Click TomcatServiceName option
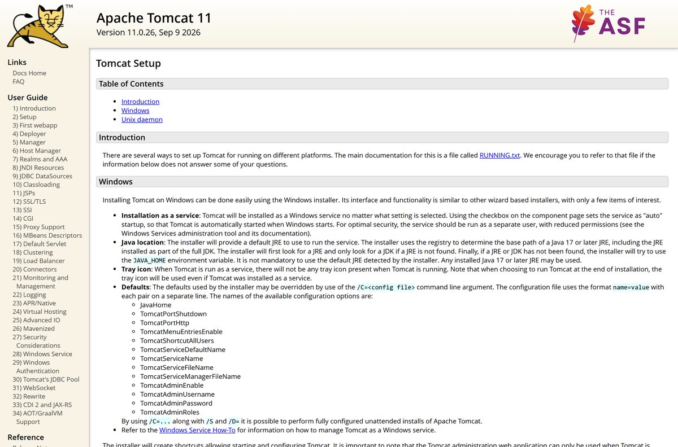Image resolution: width=678 pixels, height=447 pixels. 171,358
